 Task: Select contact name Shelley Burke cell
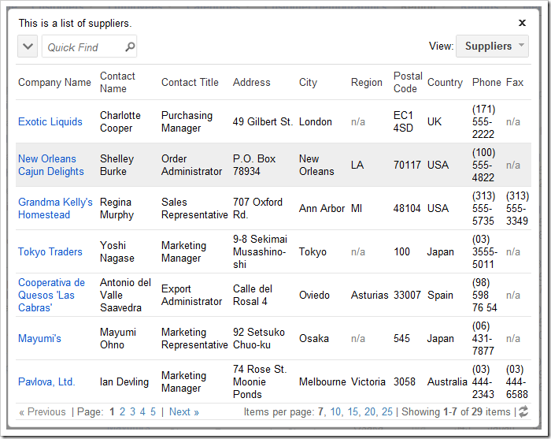click(x=116, y=165)
